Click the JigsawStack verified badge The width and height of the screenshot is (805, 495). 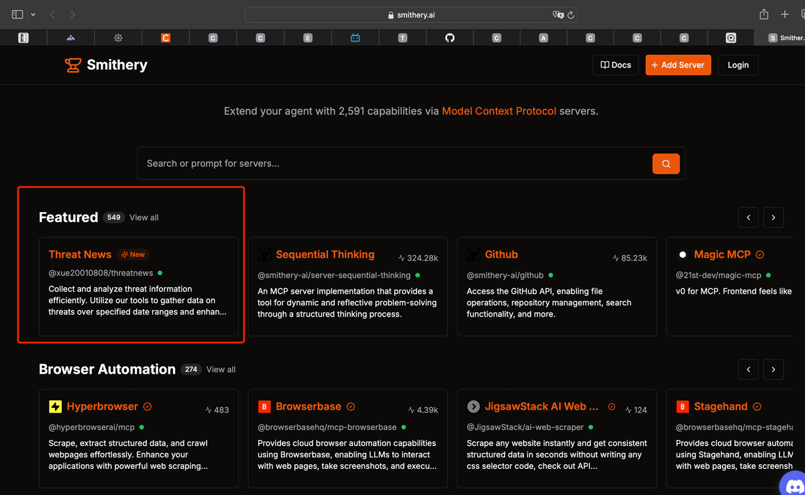pos(611,406)
